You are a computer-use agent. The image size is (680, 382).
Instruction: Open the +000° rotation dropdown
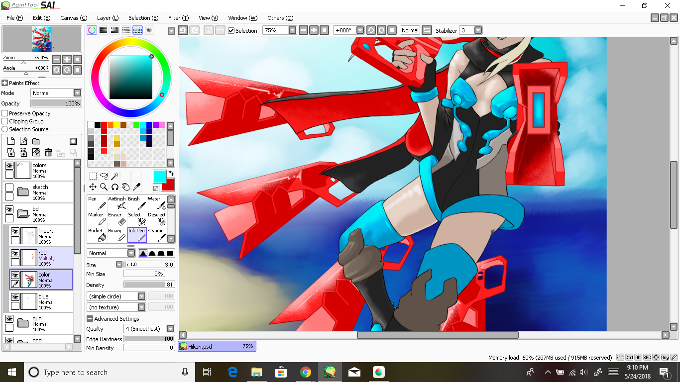(x=360, y=30)
